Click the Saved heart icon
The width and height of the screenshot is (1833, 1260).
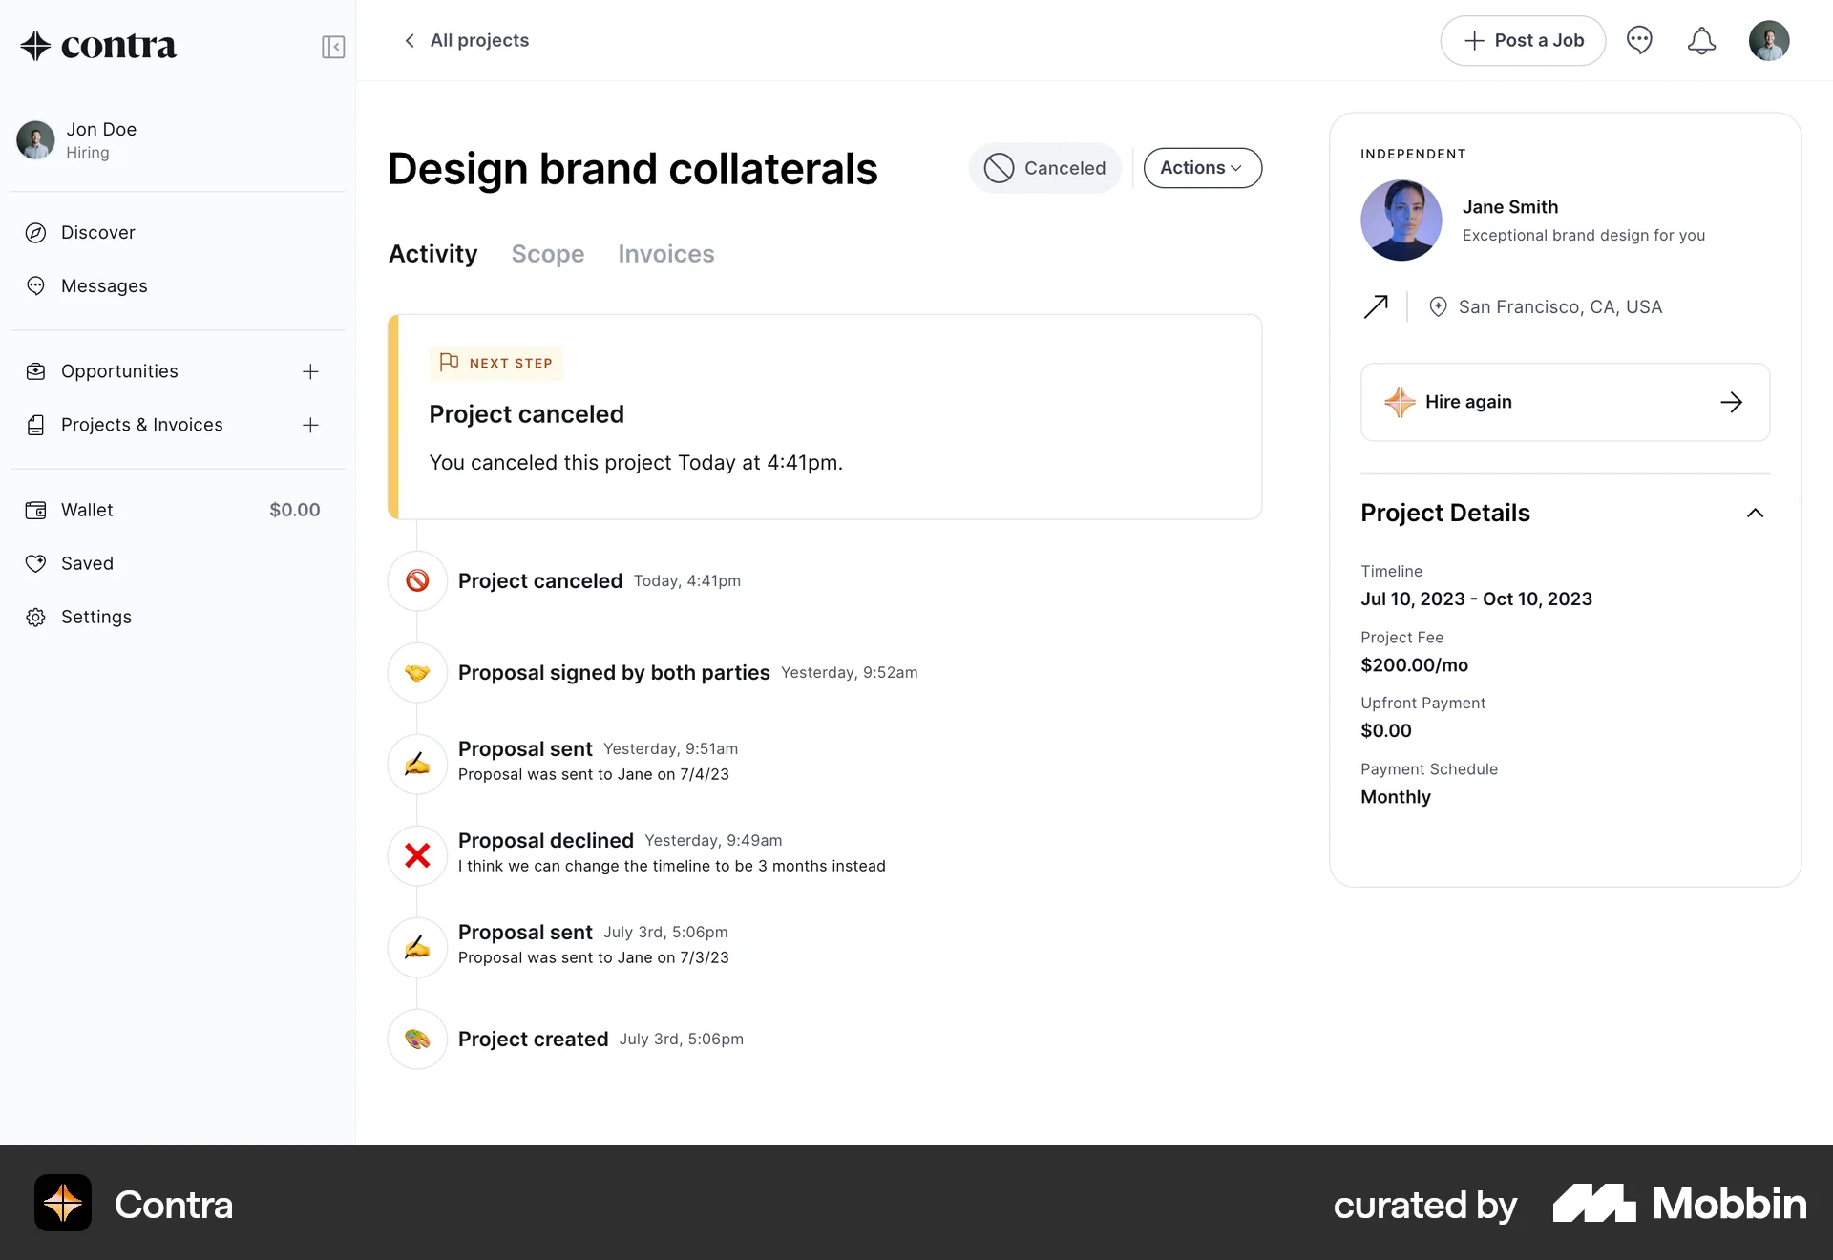tap(35, 563)
